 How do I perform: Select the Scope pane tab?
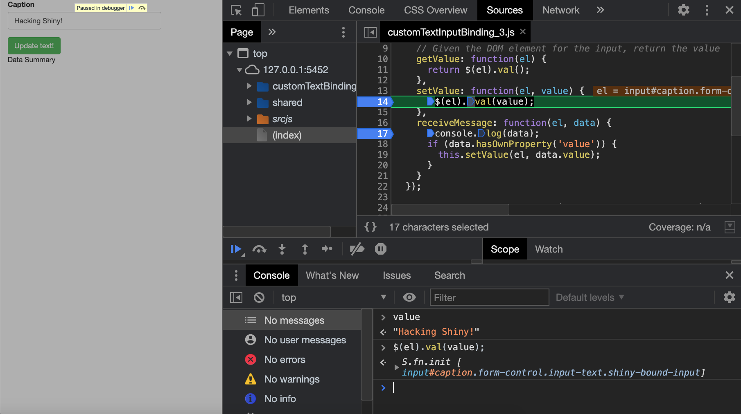(x=505, y=249)
